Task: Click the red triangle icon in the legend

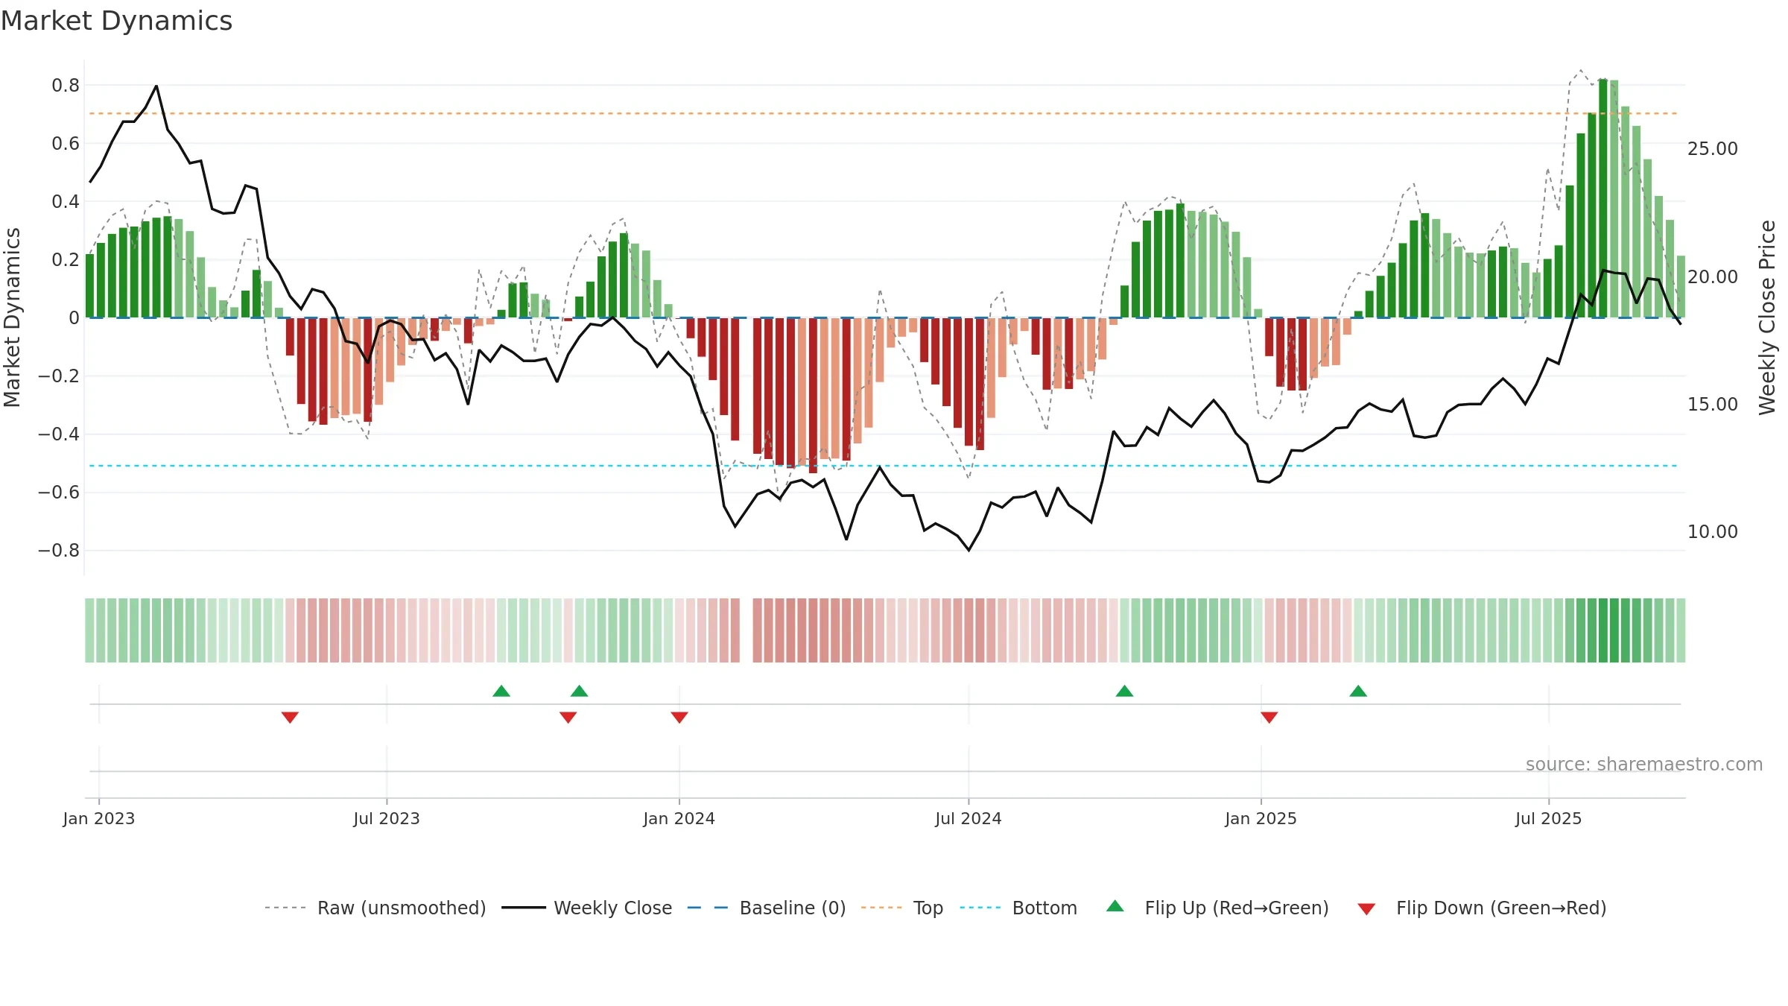Action: pos(1366,909)
